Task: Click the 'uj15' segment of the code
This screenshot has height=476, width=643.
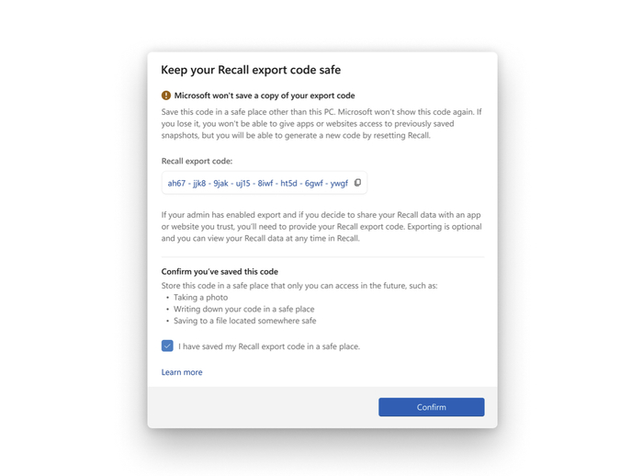Action: coord(242,184)
